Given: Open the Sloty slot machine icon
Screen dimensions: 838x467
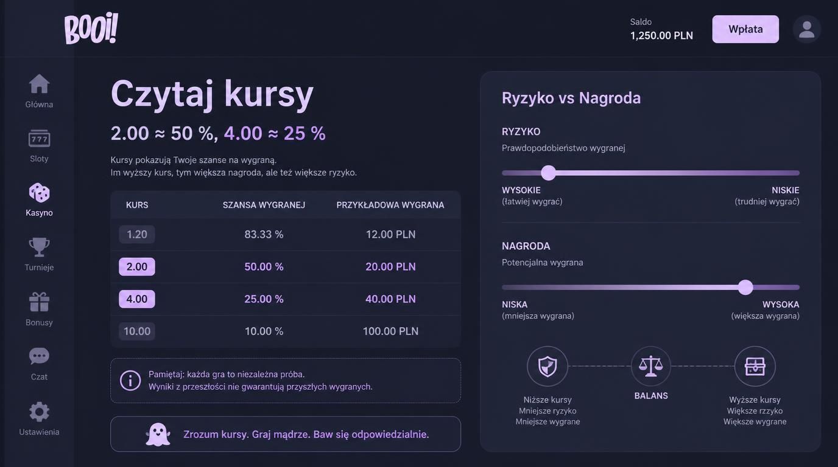Looking at the screenshot, I should [39, 138].
